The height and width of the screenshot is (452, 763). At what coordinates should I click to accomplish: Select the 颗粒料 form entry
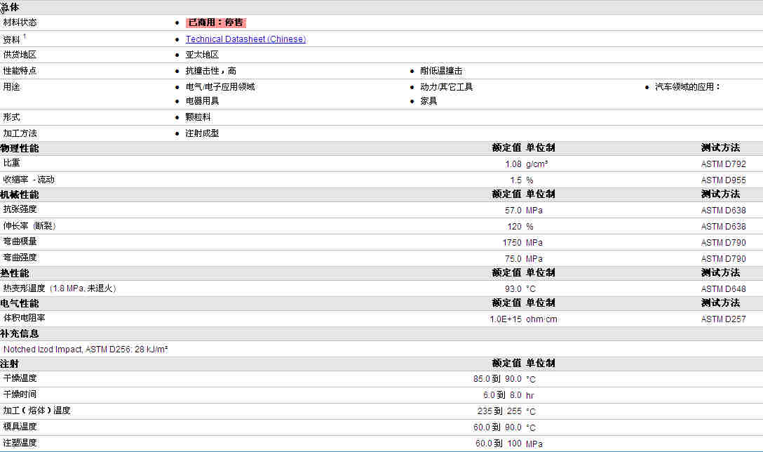click(198, 117)
